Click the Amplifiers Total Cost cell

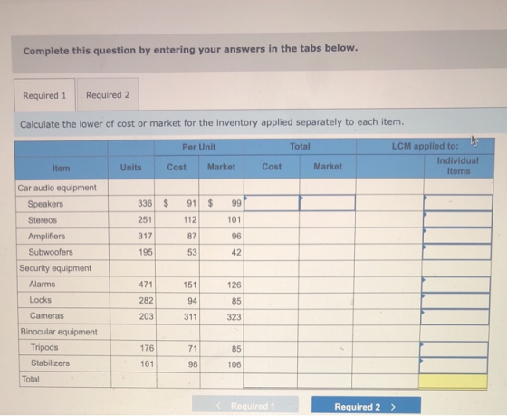click(x=272, y=236)
